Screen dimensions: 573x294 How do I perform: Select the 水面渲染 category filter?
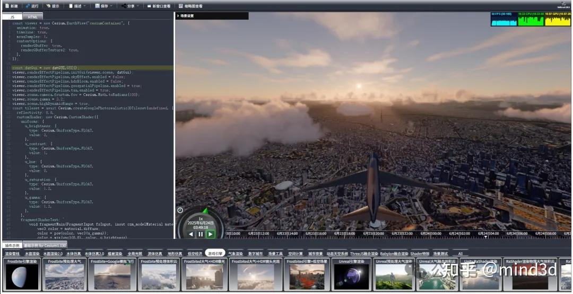31,254
